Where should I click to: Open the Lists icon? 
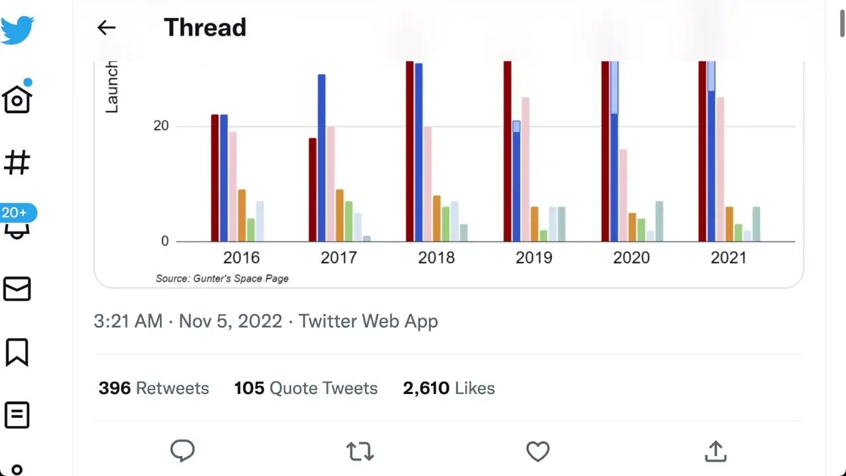(x=17, y=415)
